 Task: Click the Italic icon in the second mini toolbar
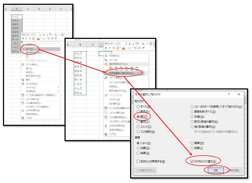tap(110, 48)
